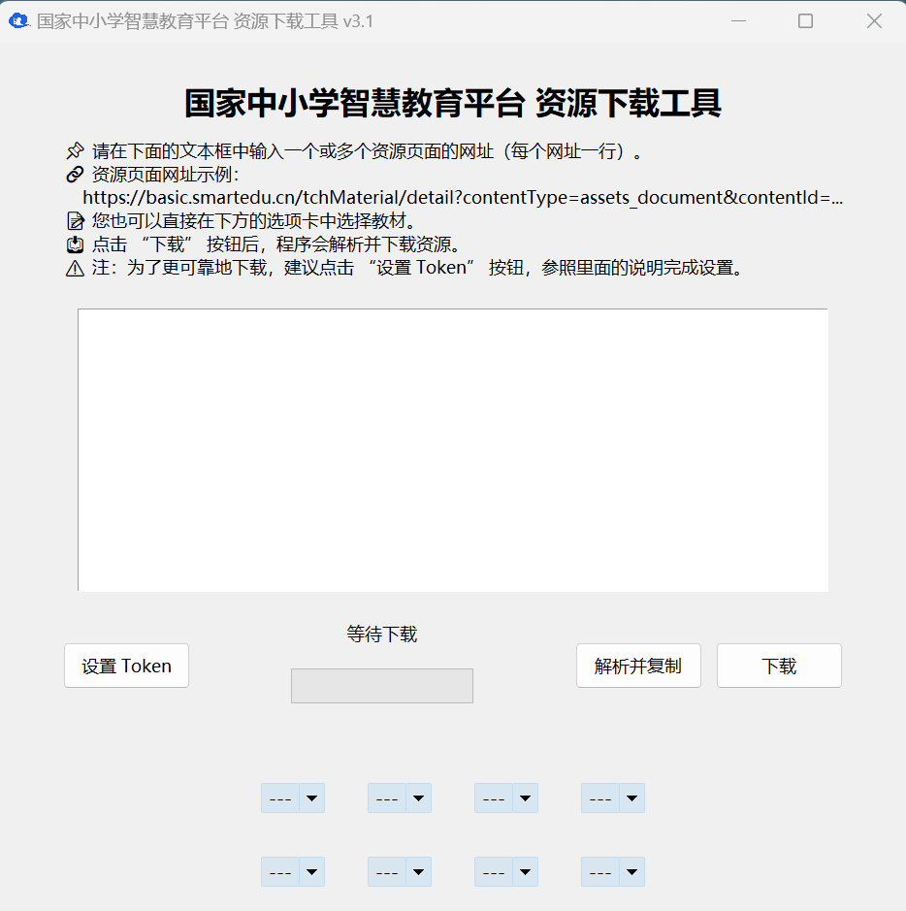This screenshot has width=906, height=911.
Task: Minimize the download tool window
Action: 739,21
